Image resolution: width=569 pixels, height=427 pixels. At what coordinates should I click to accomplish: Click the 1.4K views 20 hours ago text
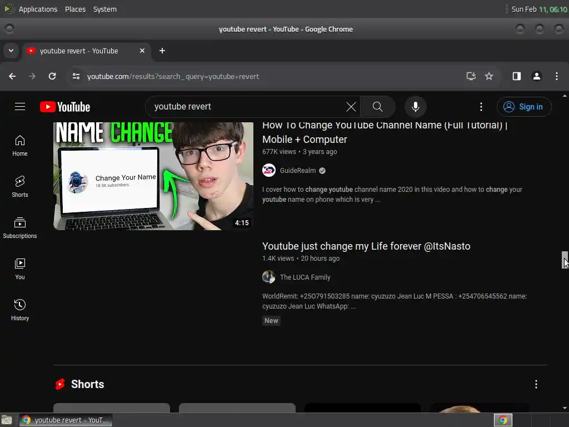tap(301, 259)
